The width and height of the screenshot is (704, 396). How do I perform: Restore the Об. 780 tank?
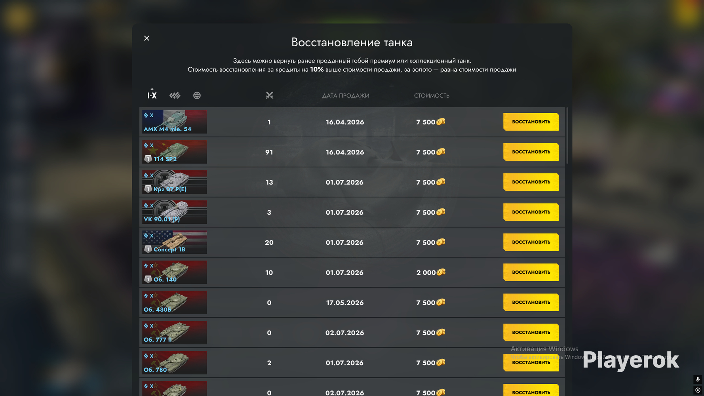(x=531, y=362)
